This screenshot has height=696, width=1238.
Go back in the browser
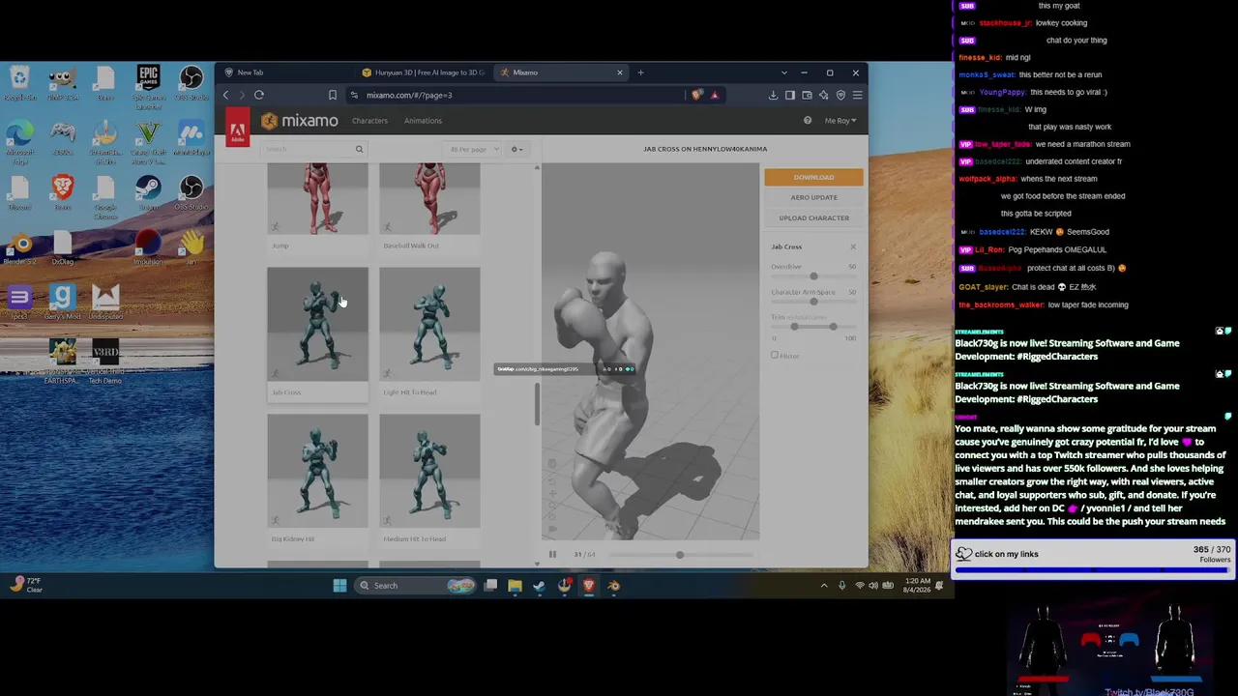pyautogui.click(x=226, y=95)
